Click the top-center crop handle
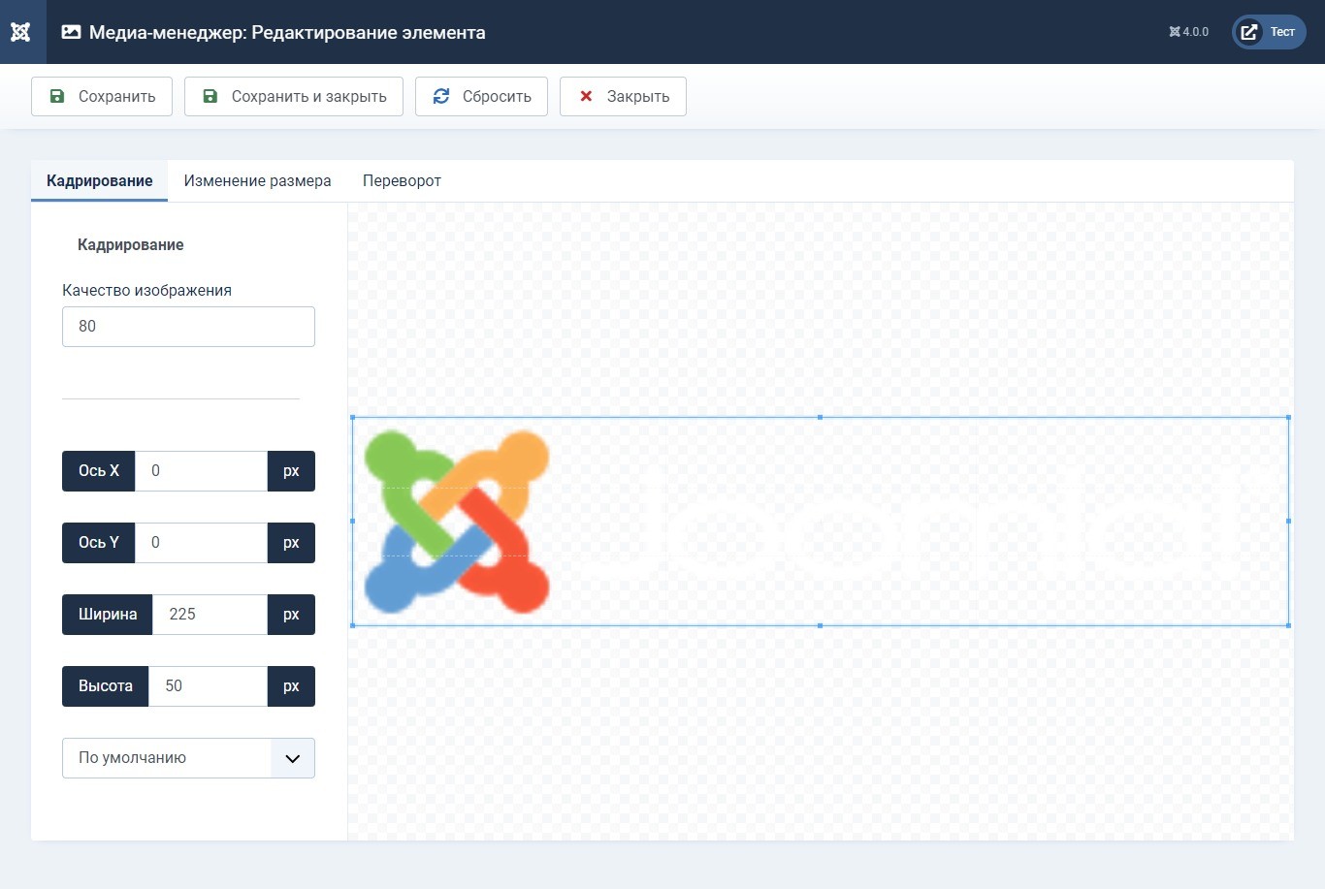 click(x=820, y=418)
